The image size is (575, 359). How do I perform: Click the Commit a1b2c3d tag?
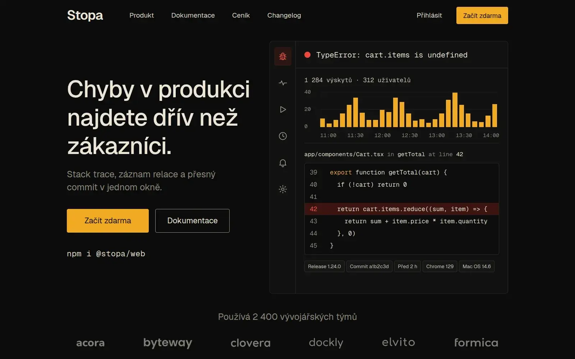coord(369,266)
